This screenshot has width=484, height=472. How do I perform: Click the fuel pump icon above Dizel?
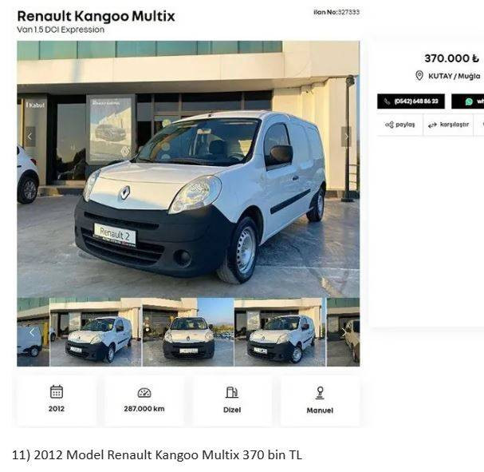tap(232, 392)
